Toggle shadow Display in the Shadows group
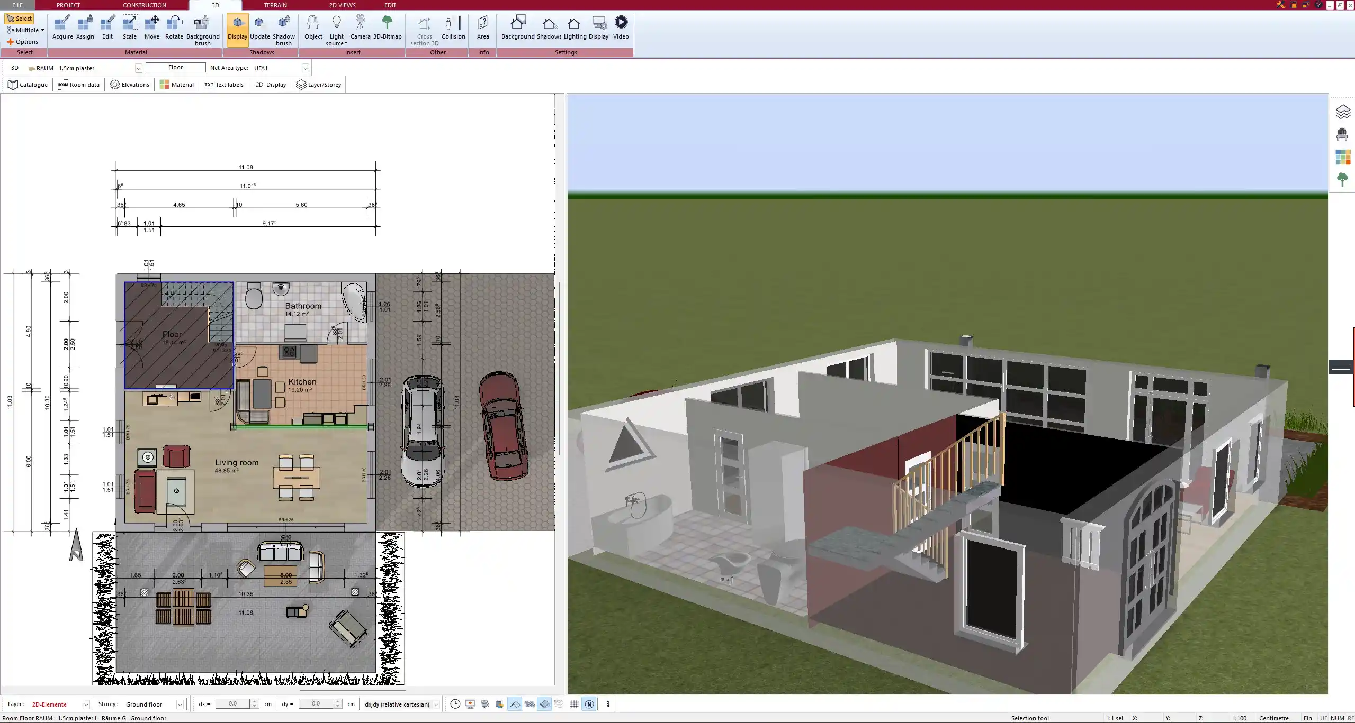Screen dimensions: 1355x723 point(237,29)
